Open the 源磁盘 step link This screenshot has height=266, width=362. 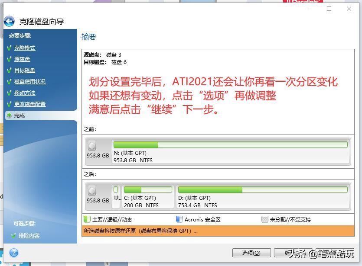(22, 59)
